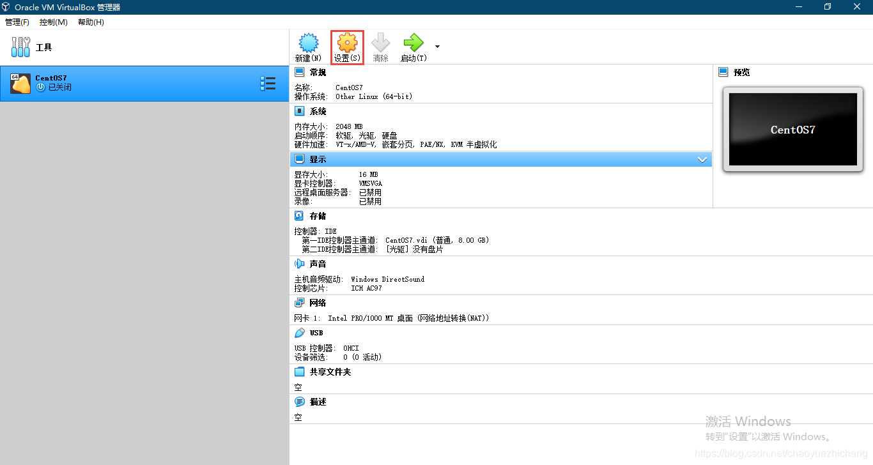
Task: Open the 控制(M) menu
Action: pyautogui.click(x=54, y=22)
